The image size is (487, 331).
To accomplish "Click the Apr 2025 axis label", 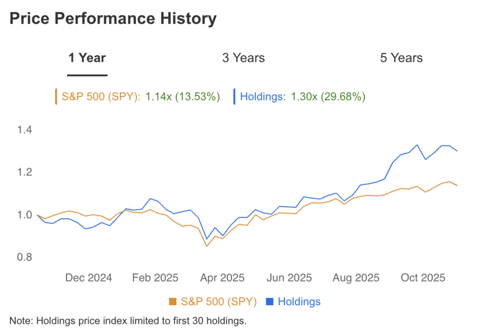I will 222,277.
